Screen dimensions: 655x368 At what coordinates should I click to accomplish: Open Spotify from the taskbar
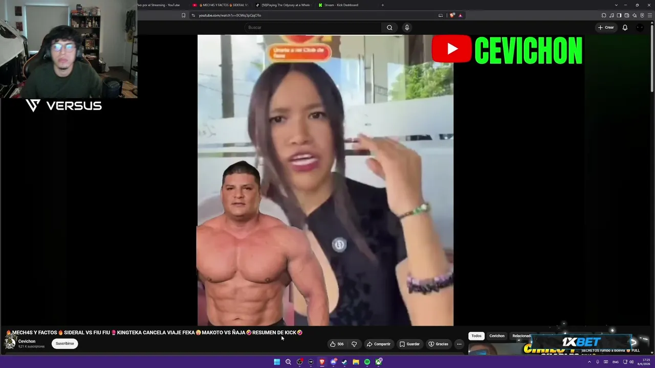point(367,362)
